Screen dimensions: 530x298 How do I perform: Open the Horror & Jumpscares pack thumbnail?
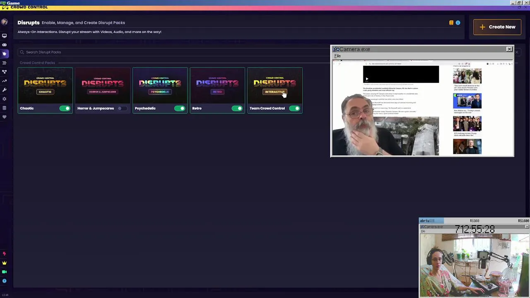point(103,85)
